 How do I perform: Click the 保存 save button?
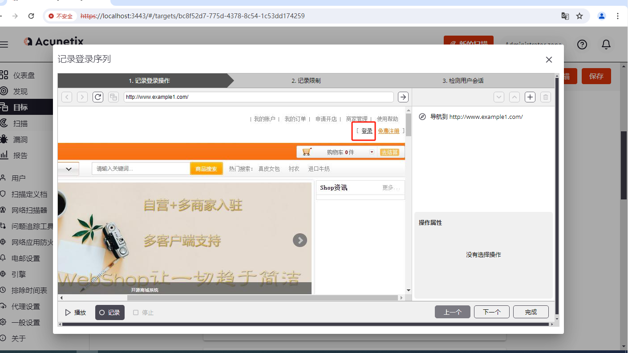pyautogui.click(x=596, y=76)
